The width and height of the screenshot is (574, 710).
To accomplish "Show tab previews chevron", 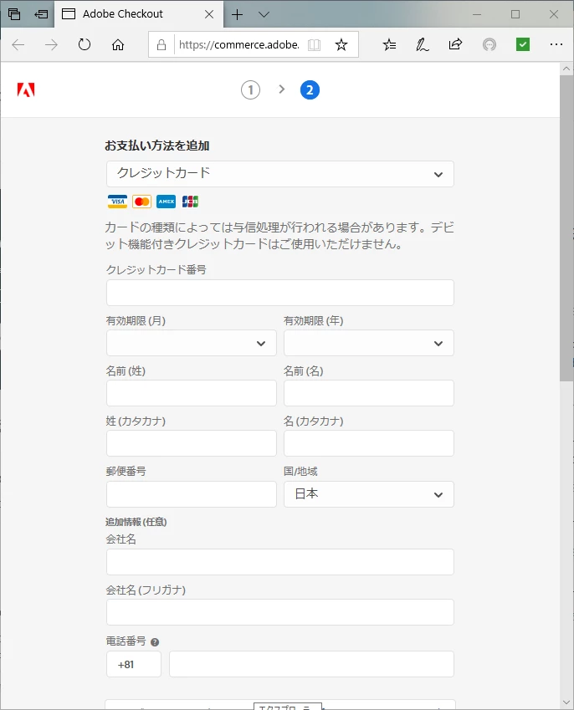I will point(264,14).
